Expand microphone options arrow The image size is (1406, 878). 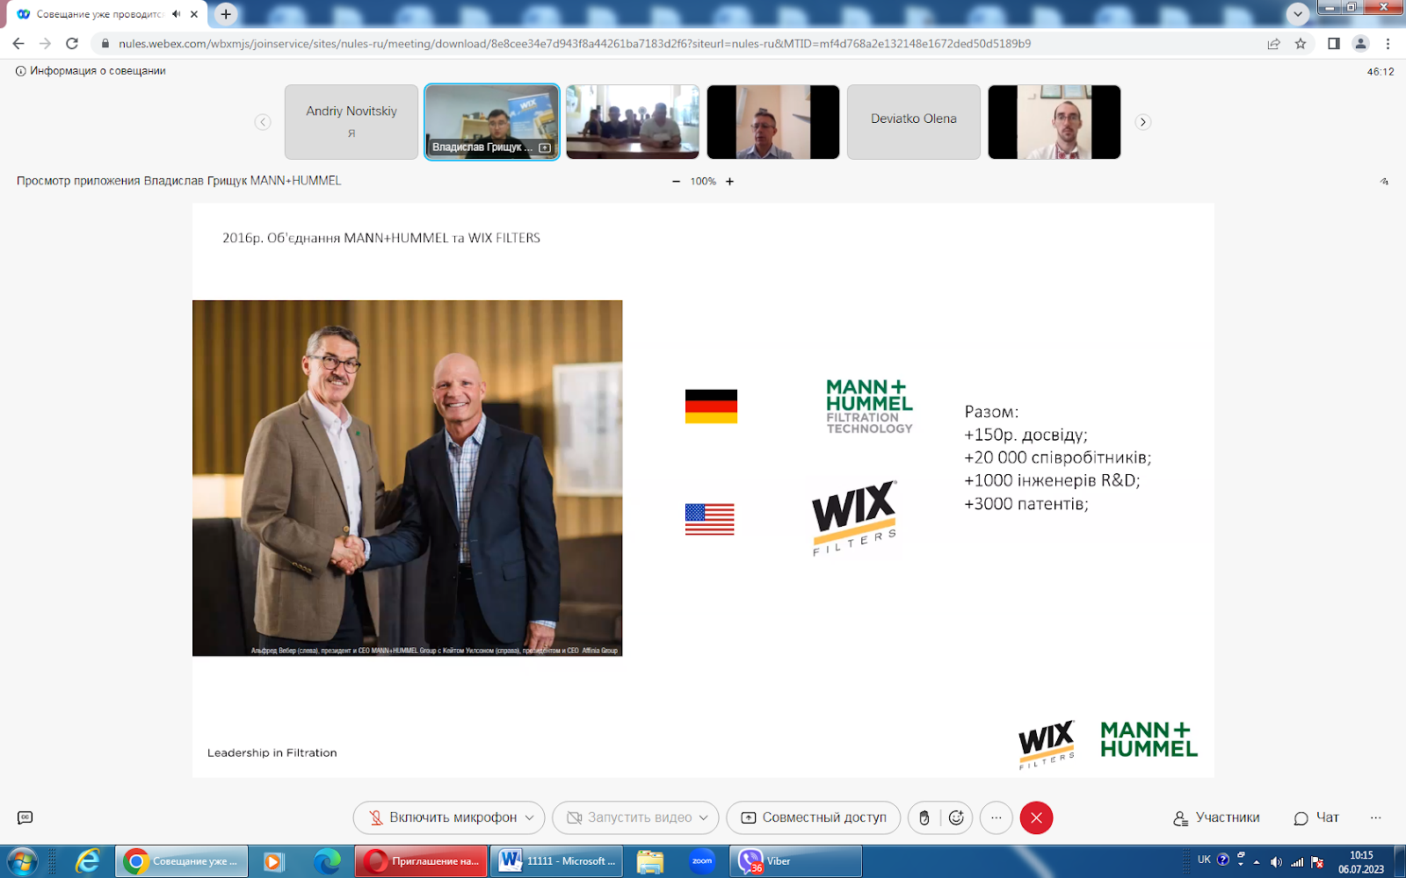(x=530, y=817)
